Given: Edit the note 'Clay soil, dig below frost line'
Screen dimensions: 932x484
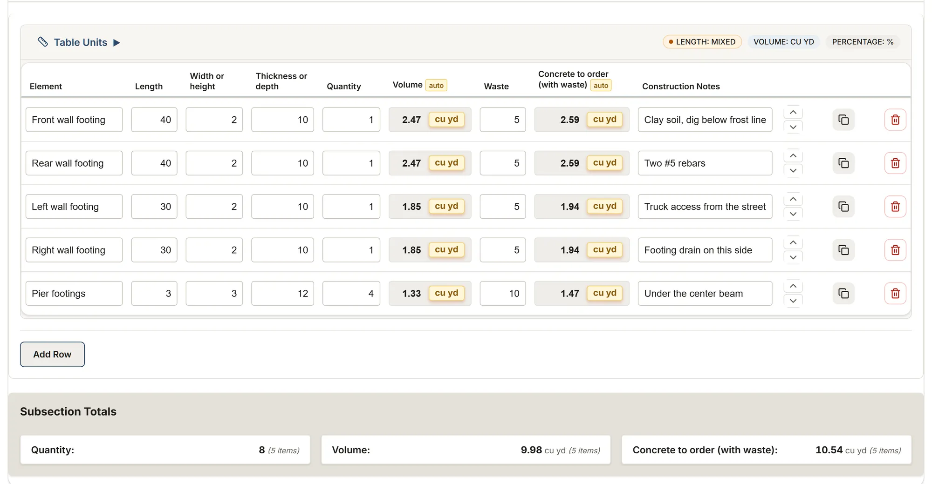Looking at the screenshot, I should (x=705, y=120).
